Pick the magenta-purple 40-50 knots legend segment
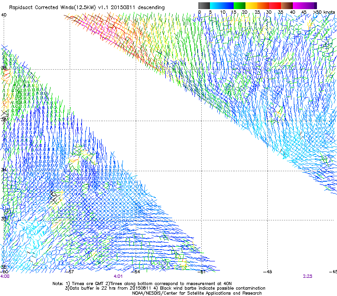Viewport: 337px width, 296px height. click(305, 5)
